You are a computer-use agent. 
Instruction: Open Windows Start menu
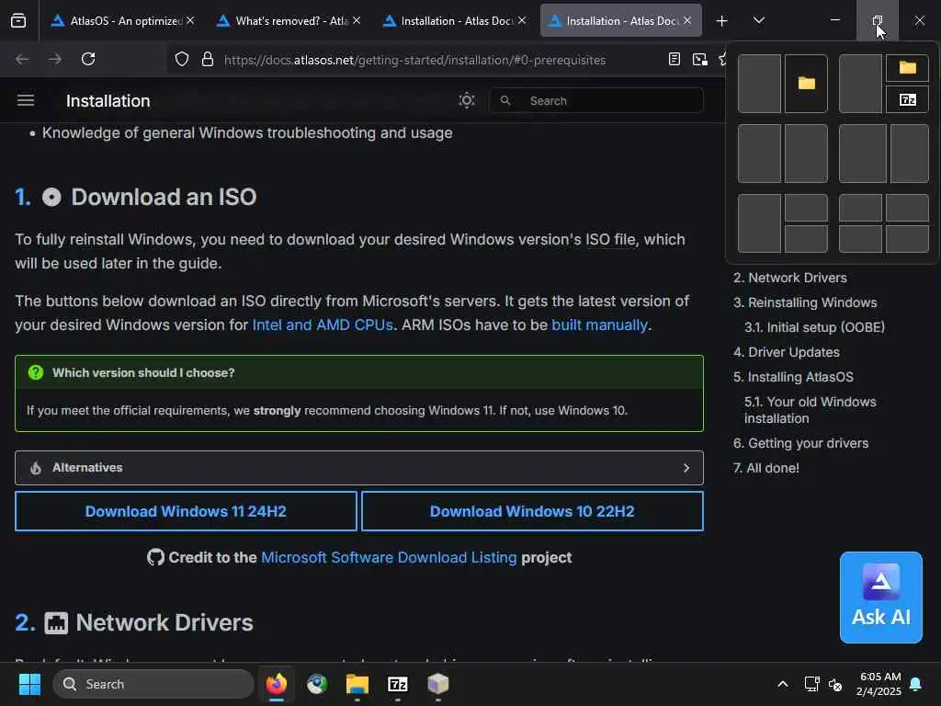[x=29, y=684]
